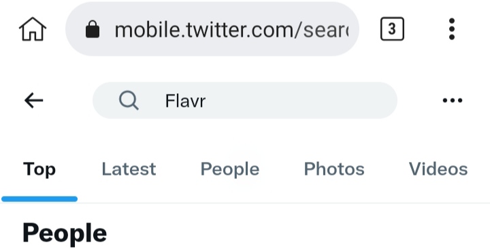Click the Flavr query text

coord(185,101)
